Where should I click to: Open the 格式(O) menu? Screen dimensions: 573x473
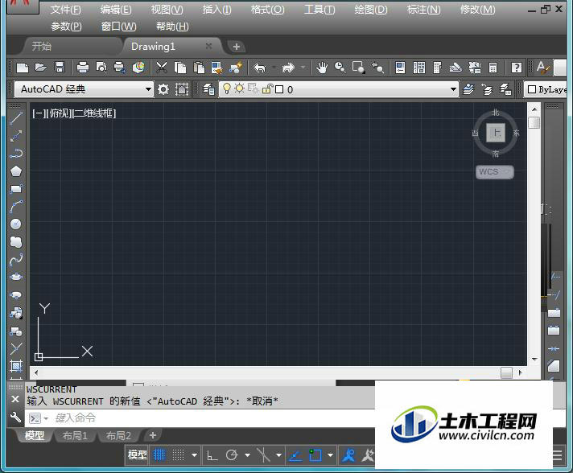coord(267,10)
